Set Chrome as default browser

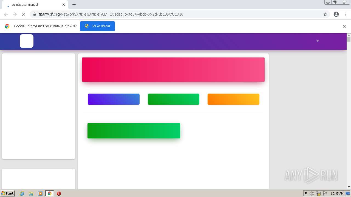97,26
